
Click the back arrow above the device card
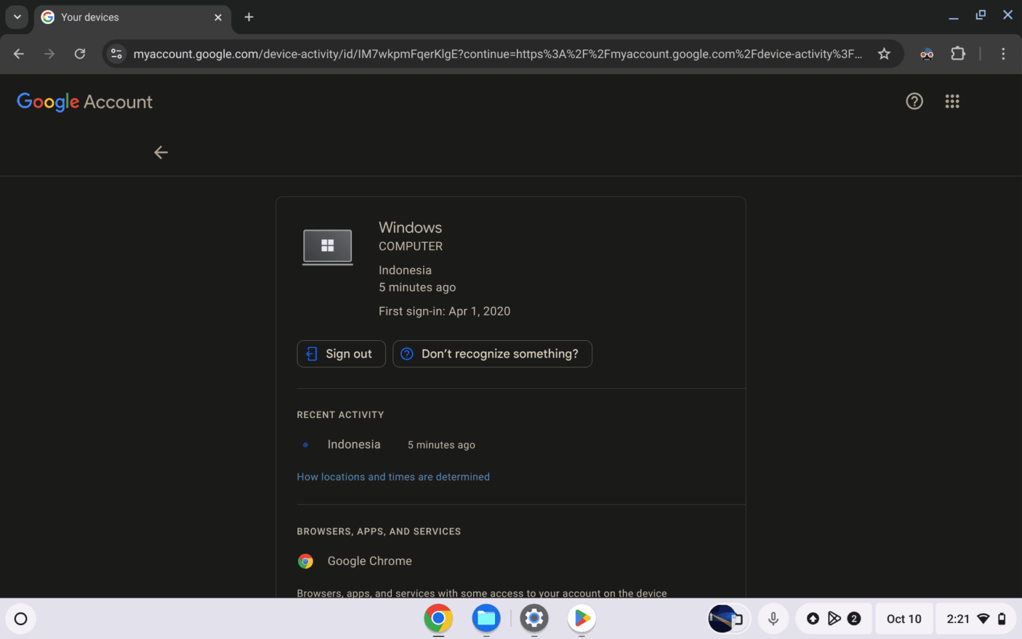click(x=160, y=152)
